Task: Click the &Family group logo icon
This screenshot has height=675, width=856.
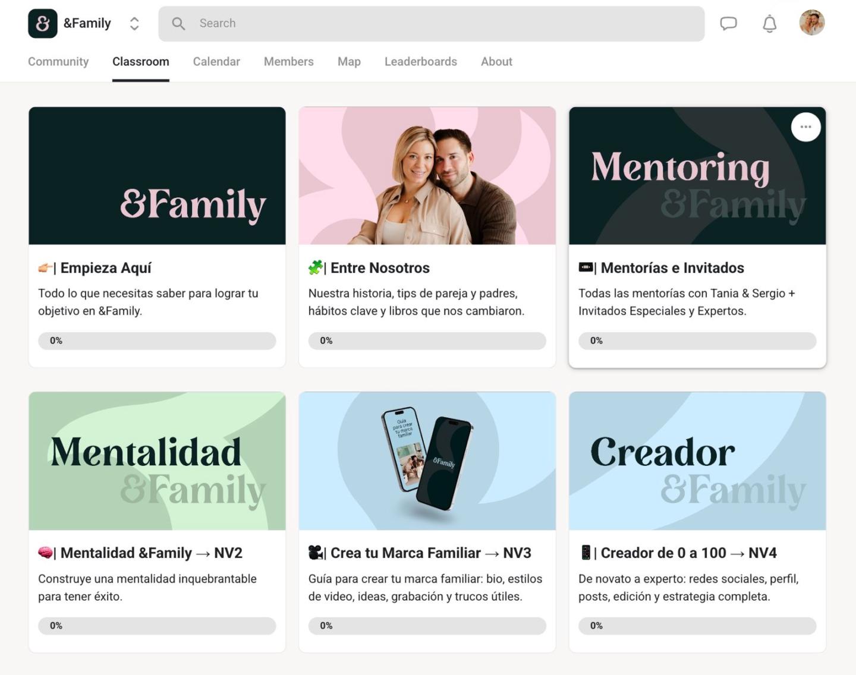Action: pos(43,24)
